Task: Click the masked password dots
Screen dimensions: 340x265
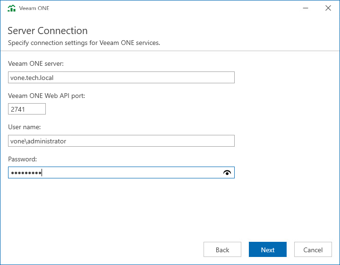Action: coord(26,173)
